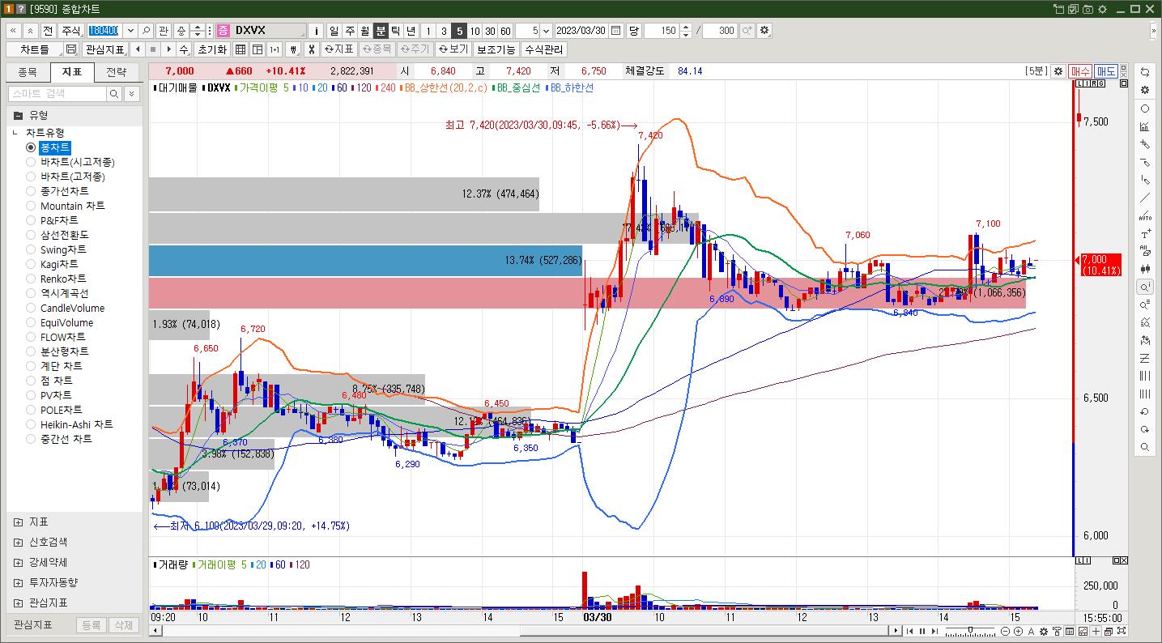This screenshot has height=643, width=1162.
Task: Click the erase-all drawings icon
Action: click(x=1145, y=252)
